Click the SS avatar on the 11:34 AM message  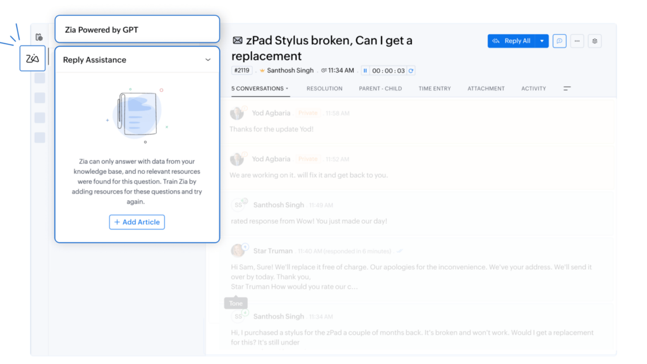238,316
